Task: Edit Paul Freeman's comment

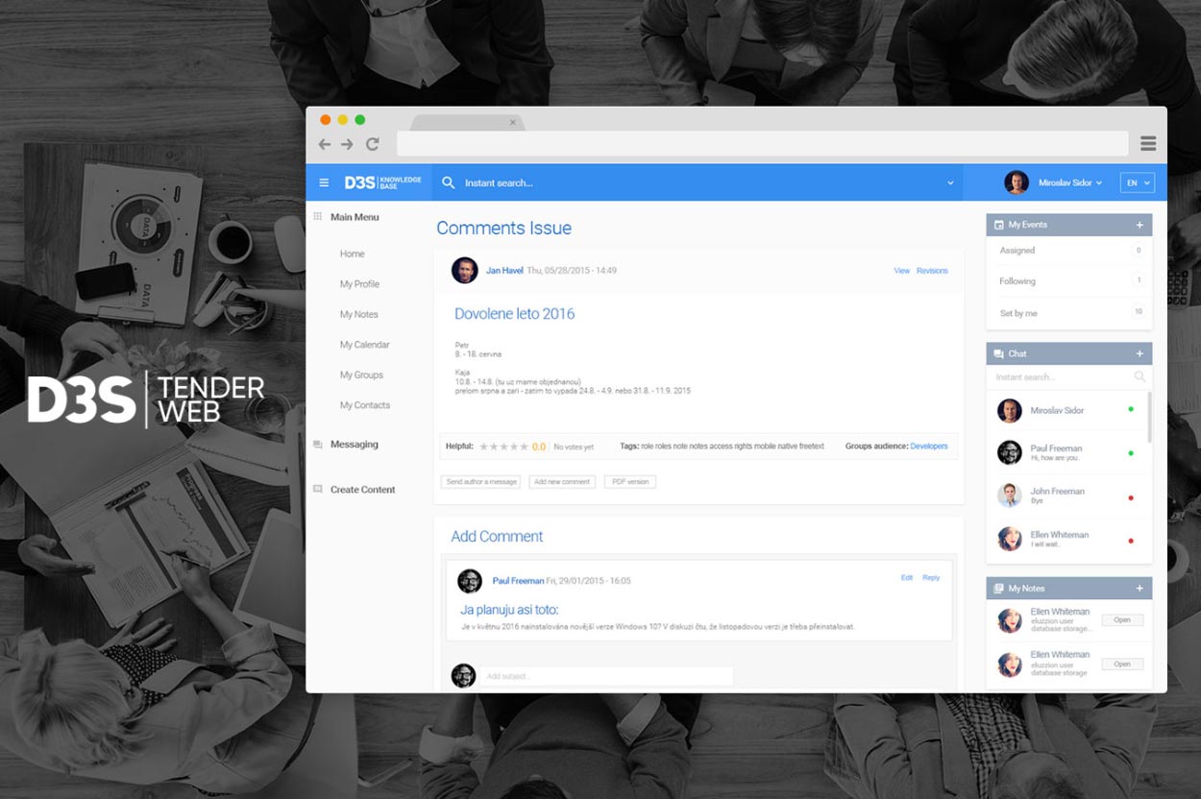Action: pyautogui.click(x=907, y=578)
